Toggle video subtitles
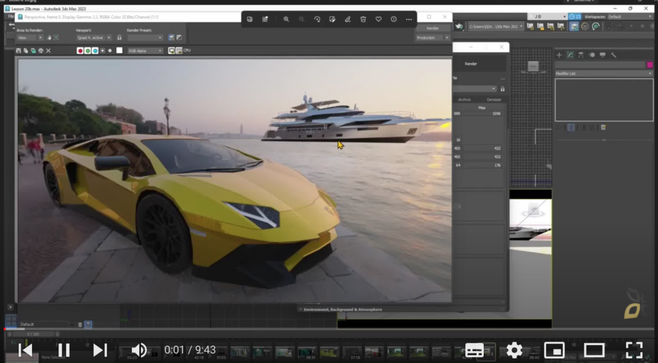658x363 pixels. [x=474, y=350]
